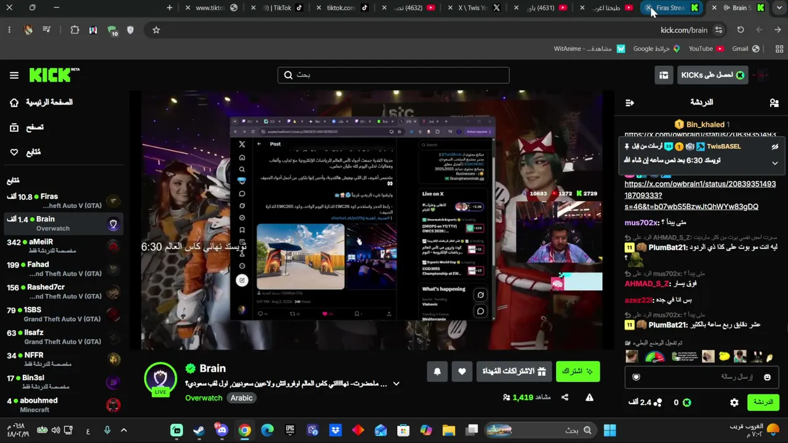
Task: Open the browser extensions puzzle icon
Action: 74,30
